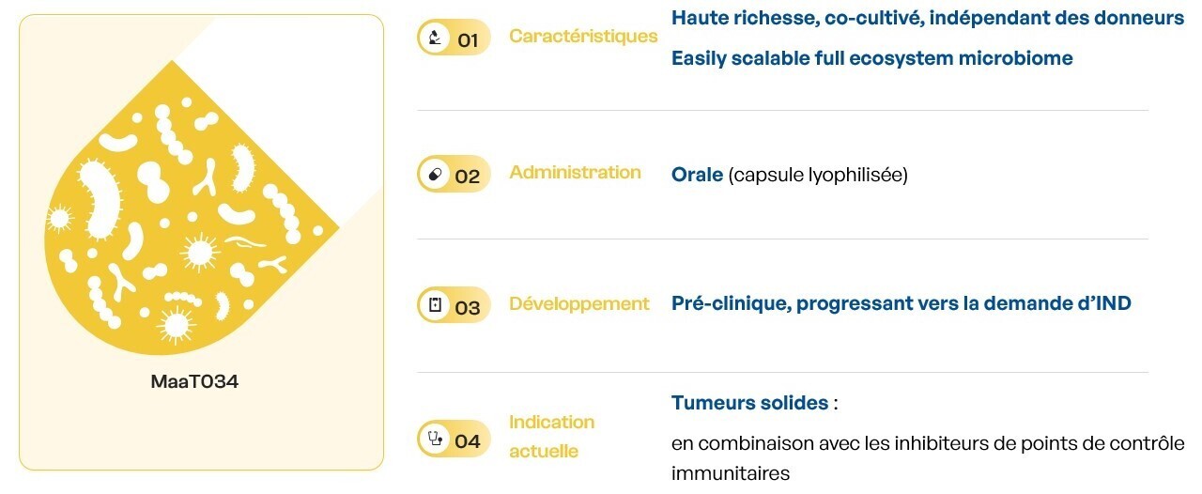Screen dimensions: 1202x494
Task: Click the clipboard icon beside 03
Action: (434, 305)
